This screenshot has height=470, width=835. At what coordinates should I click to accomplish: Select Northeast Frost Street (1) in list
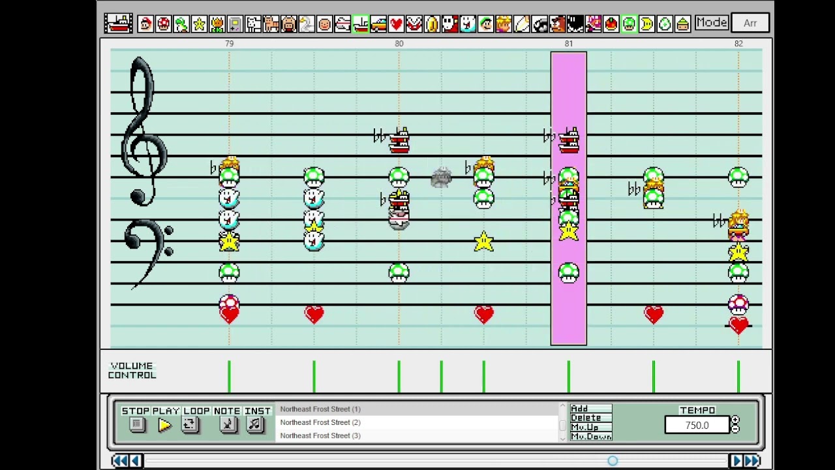(x=417, y=409)
